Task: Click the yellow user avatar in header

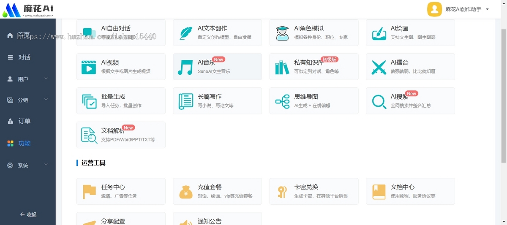Action: [434, 9]
